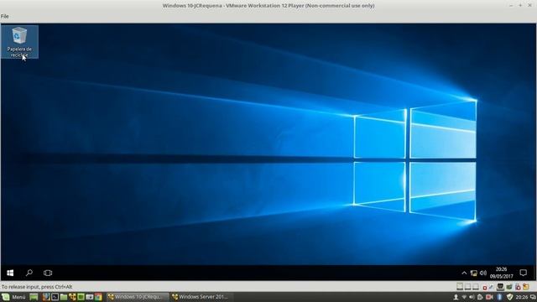Open Task View on the Windows taskbar
This screenshot has height=302, width=537.
[48, 273]
